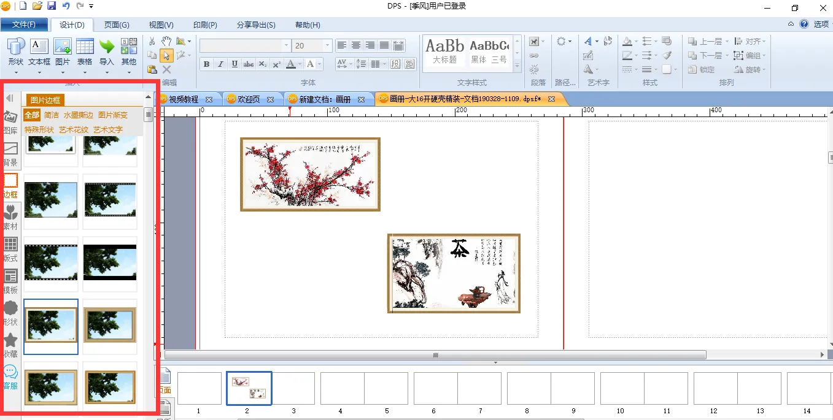Click the 客服 customer service icon
This screenshot has width=833, height=420.
click(x=10, y=377)
